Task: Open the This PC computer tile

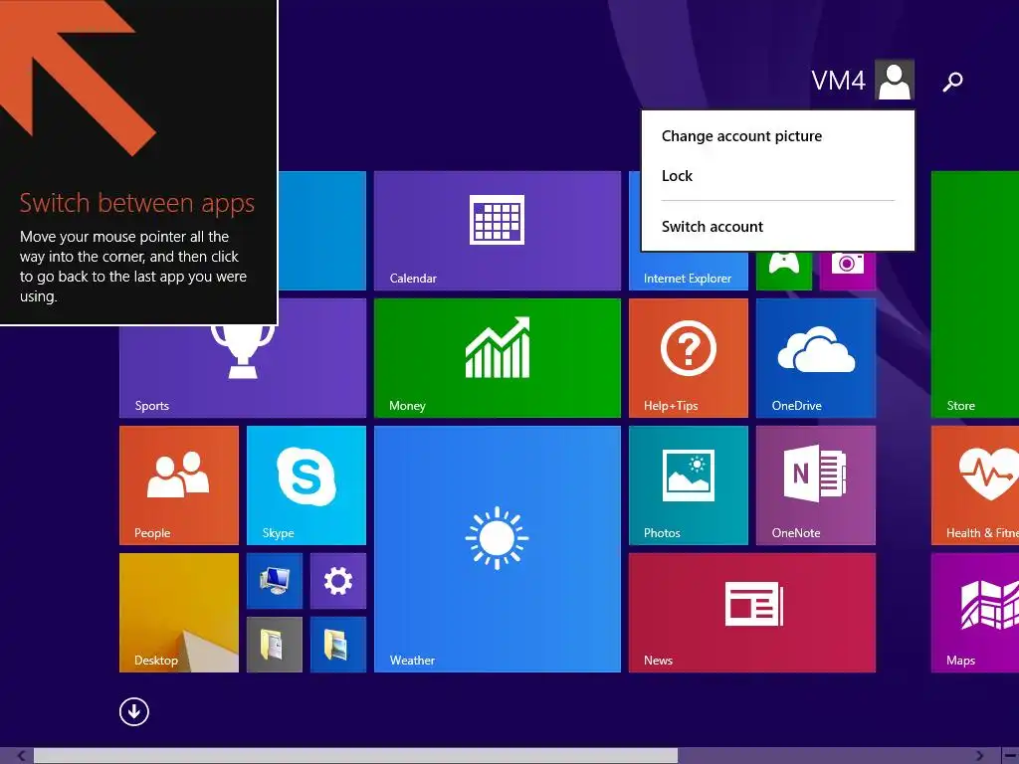Action: (x=275, y=581)
